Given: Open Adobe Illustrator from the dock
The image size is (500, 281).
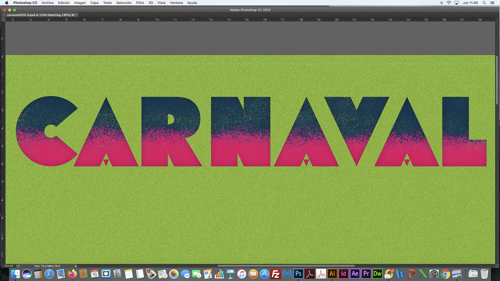Looking at the screenshot, I should point(332,274).
